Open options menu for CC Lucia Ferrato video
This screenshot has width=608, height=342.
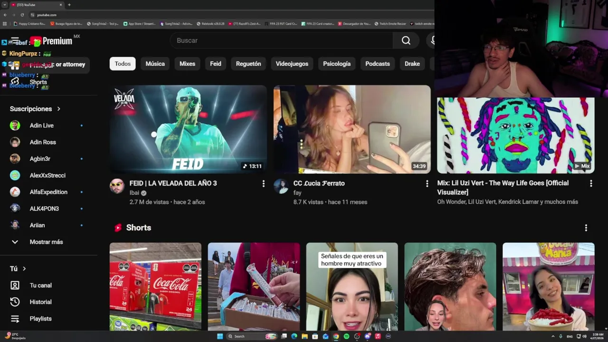[427, 183]
